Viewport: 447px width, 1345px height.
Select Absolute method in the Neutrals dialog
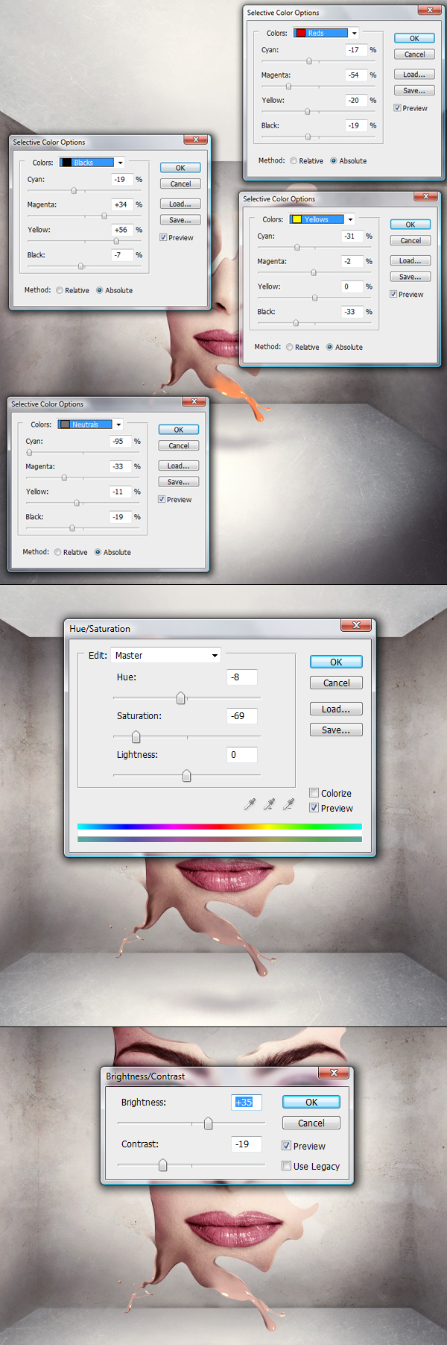pos(98,553)
